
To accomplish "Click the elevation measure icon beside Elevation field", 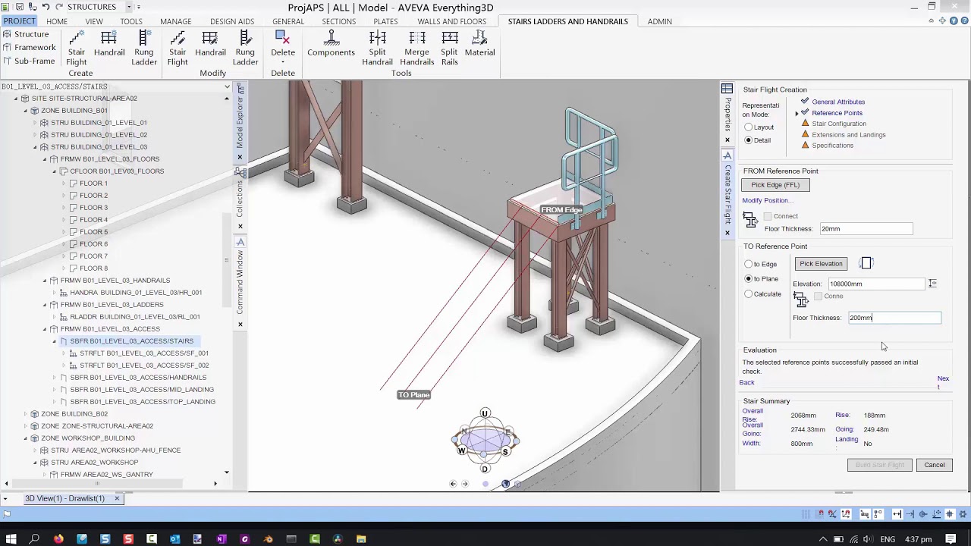I will tap(932, 284).
